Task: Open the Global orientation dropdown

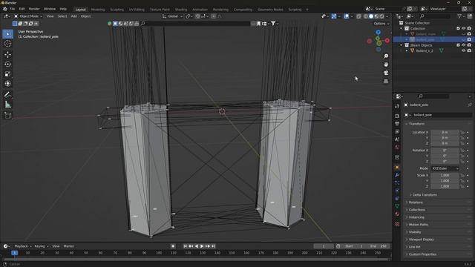Action: click(x=172, y=16)
